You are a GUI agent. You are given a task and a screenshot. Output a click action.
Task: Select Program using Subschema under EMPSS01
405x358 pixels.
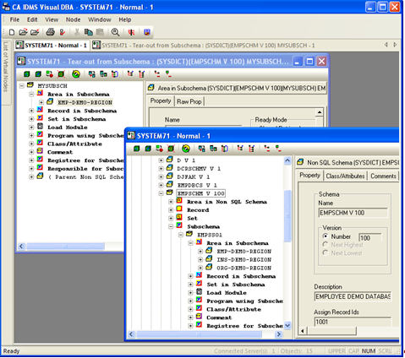click(x=244, y=301)
